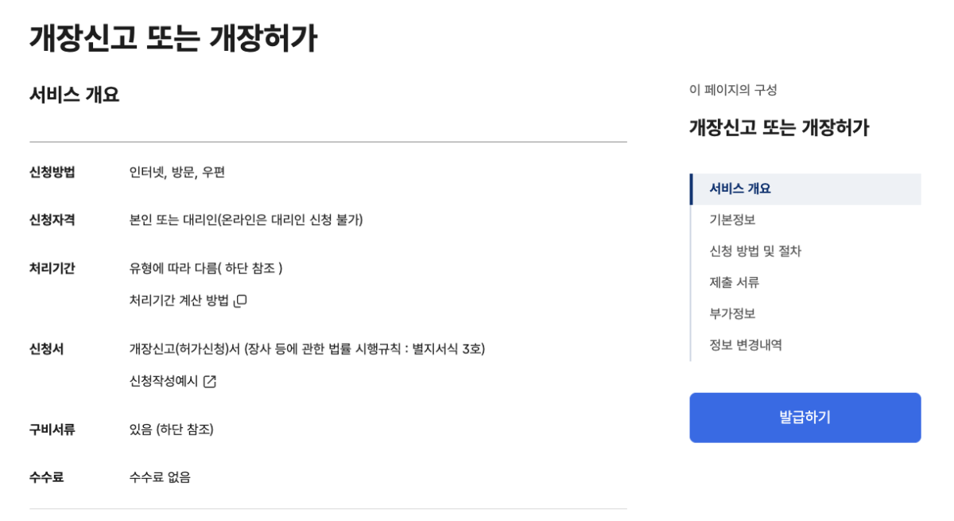Image resolution: width=954 pixels, height=521 pixels.
Task: Click the sidebar heading 개장신고 또는 개장허가
Action: (x=779, y=127)
